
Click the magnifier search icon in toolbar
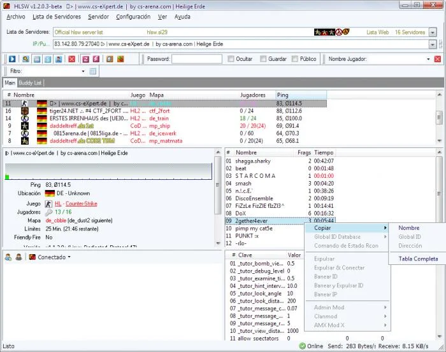(25, 59)
